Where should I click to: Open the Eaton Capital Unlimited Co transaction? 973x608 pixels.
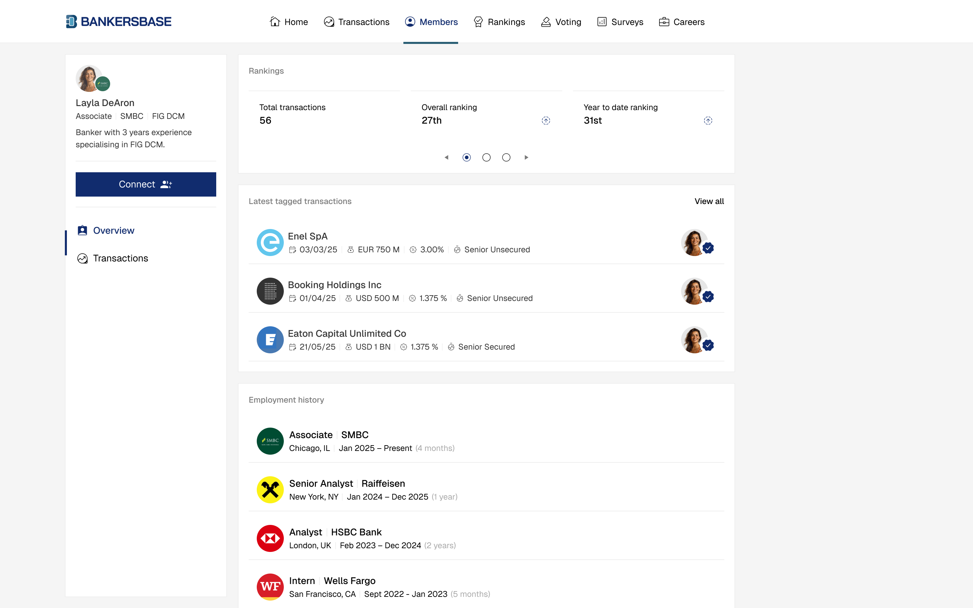(486, 340)
